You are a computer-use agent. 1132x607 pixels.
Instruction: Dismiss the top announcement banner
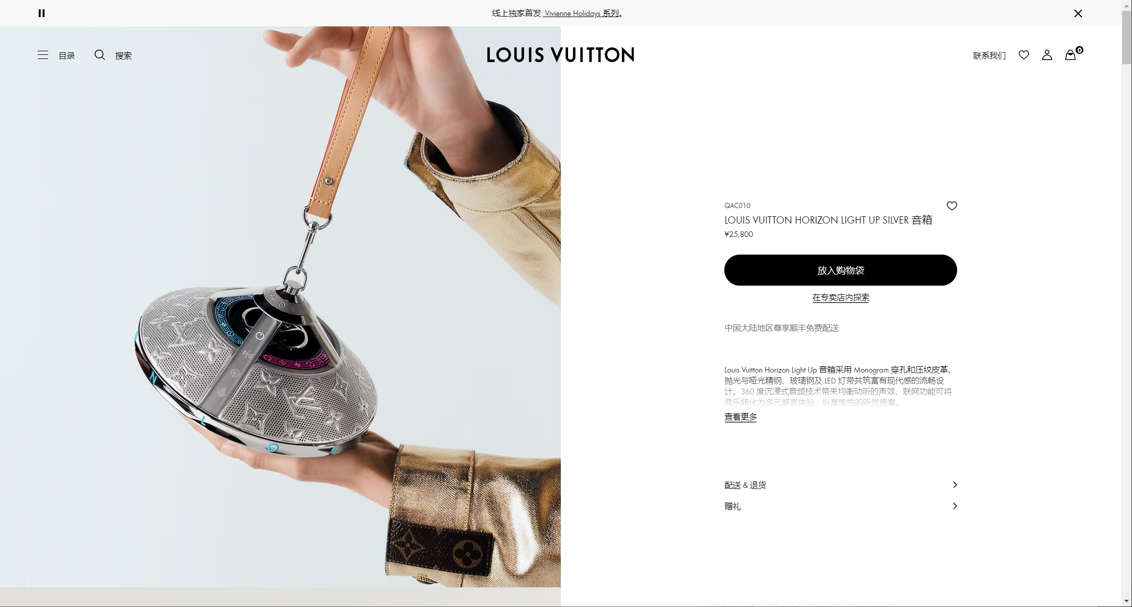tap(1078, 13)
